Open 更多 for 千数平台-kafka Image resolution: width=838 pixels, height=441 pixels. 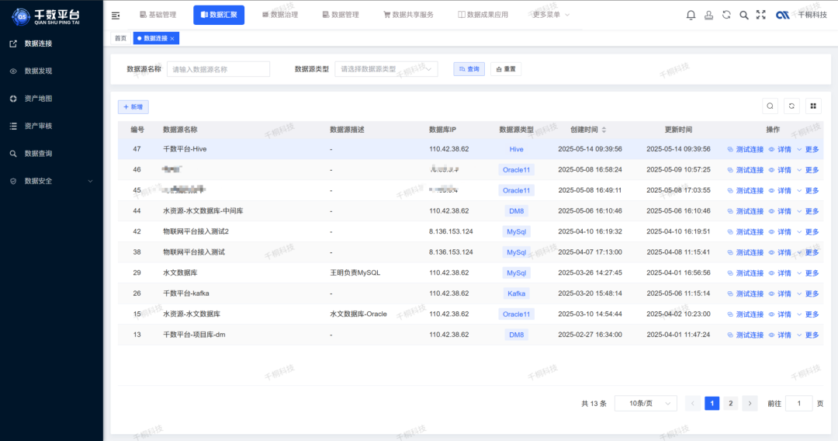tap(808, 293)
